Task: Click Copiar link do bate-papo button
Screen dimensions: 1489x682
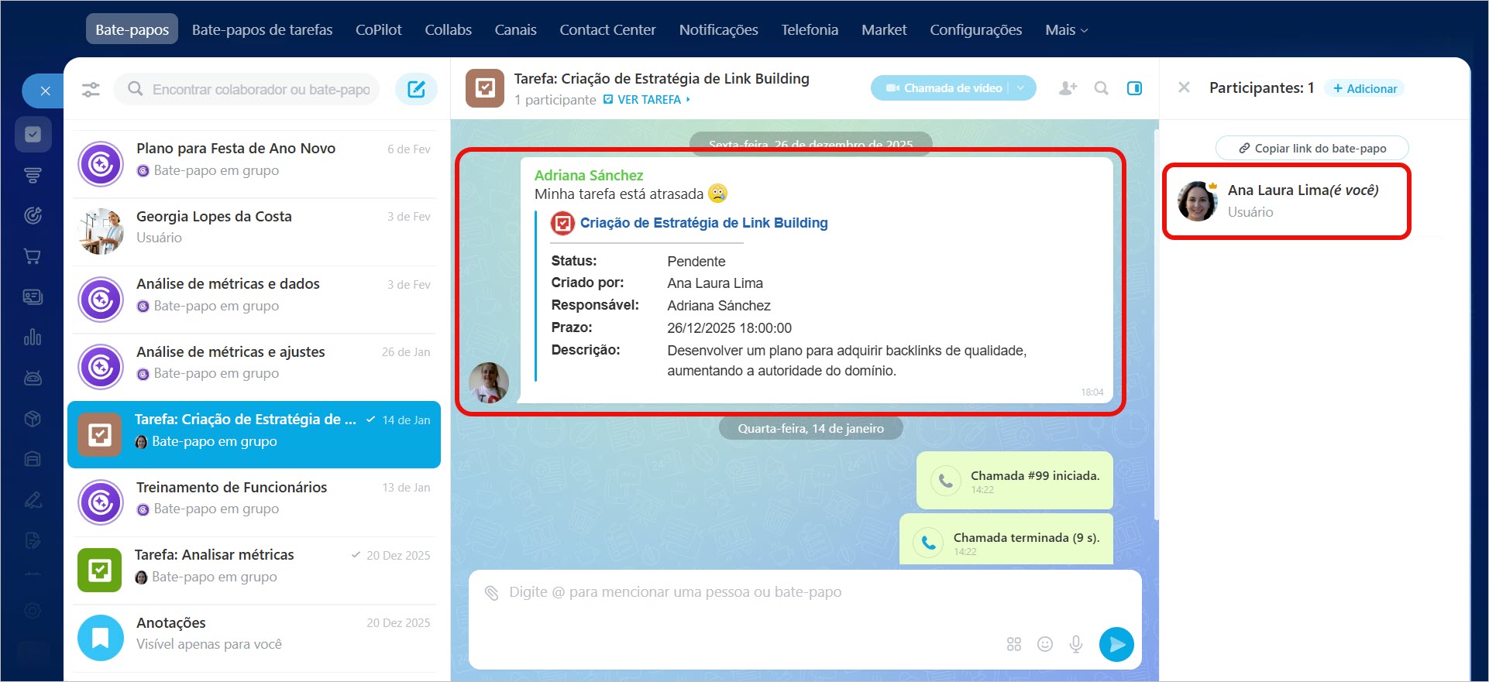Action: (x=1312, y=148)
